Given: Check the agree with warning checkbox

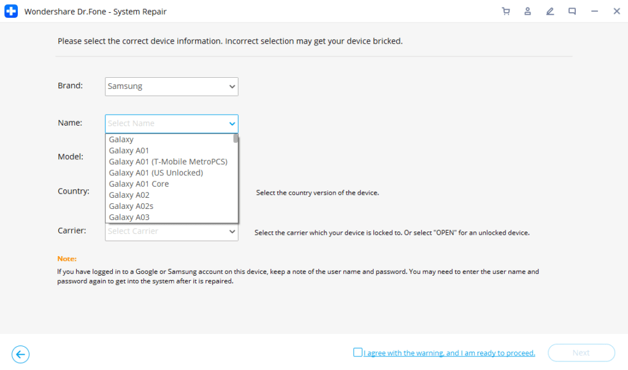Looking at the screenshot, I should pyautogui.click(x=358, y=352).
